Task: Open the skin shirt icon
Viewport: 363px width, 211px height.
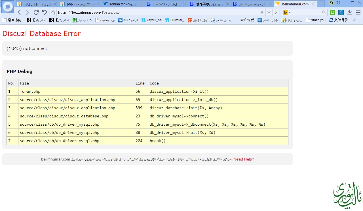Action: 338,3
